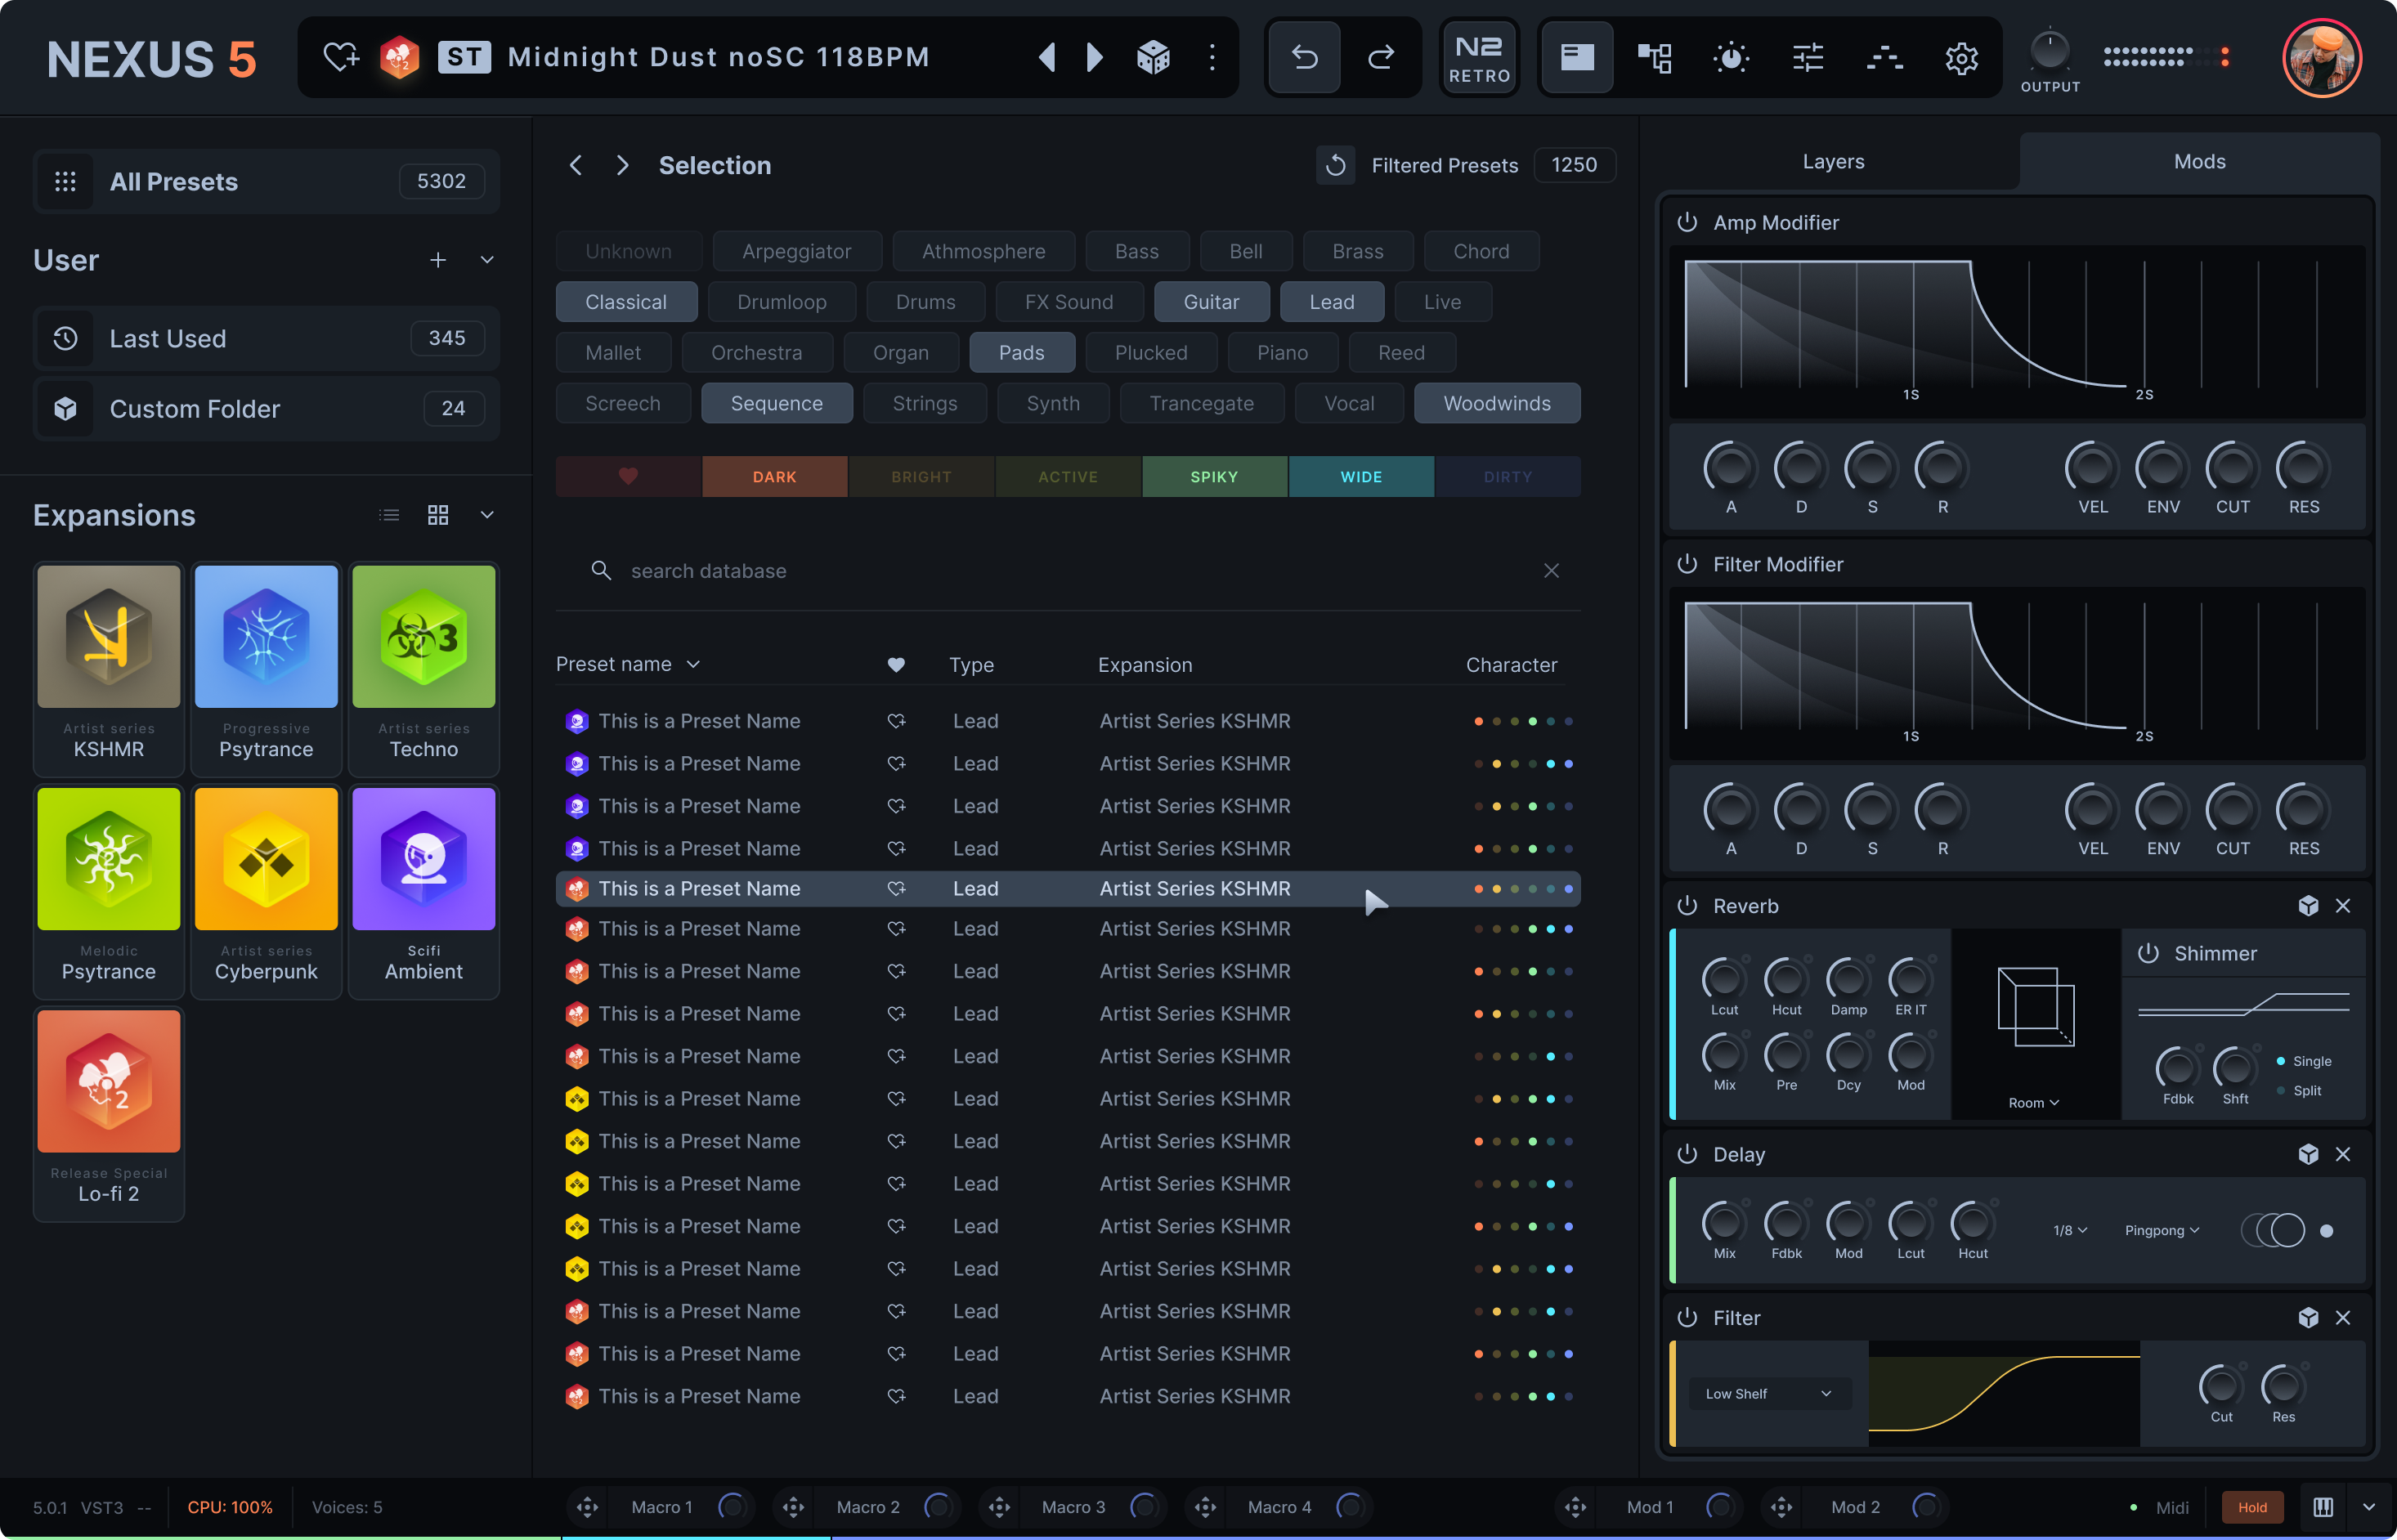
Task: Open Custom Folder presets
Action: [266, 408]
